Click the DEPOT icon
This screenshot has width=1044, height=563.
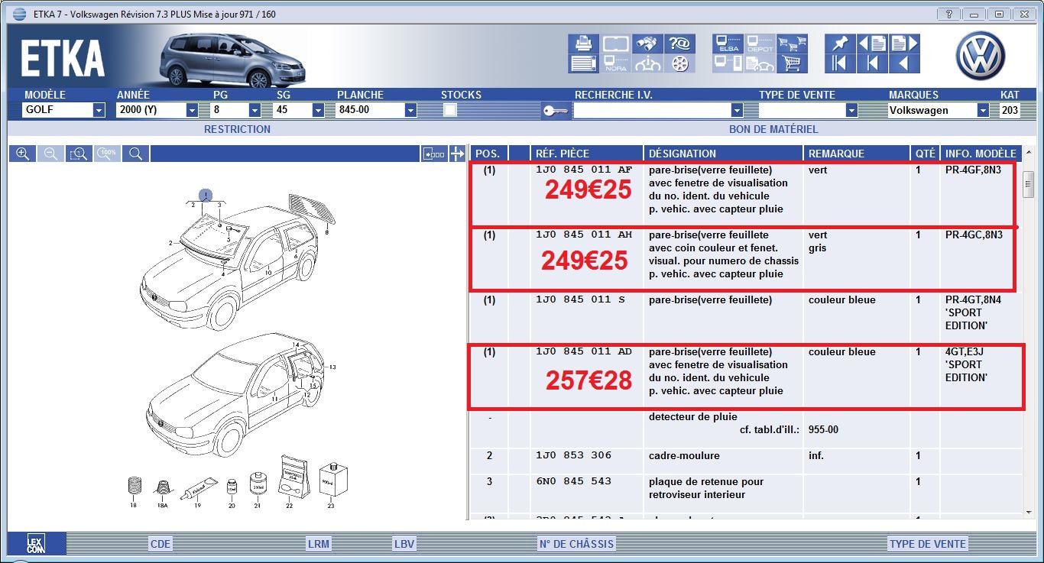coord(760,44)
